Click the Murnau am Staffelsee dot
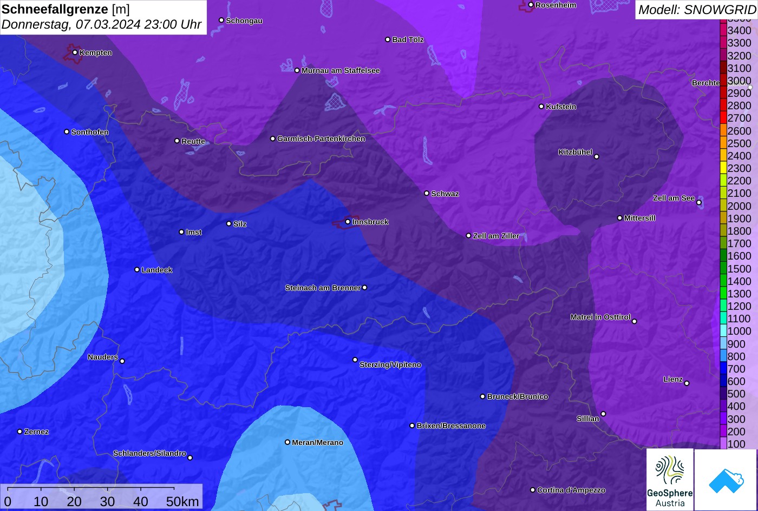Viewport: 758px width, 511px height. point(297,70)
